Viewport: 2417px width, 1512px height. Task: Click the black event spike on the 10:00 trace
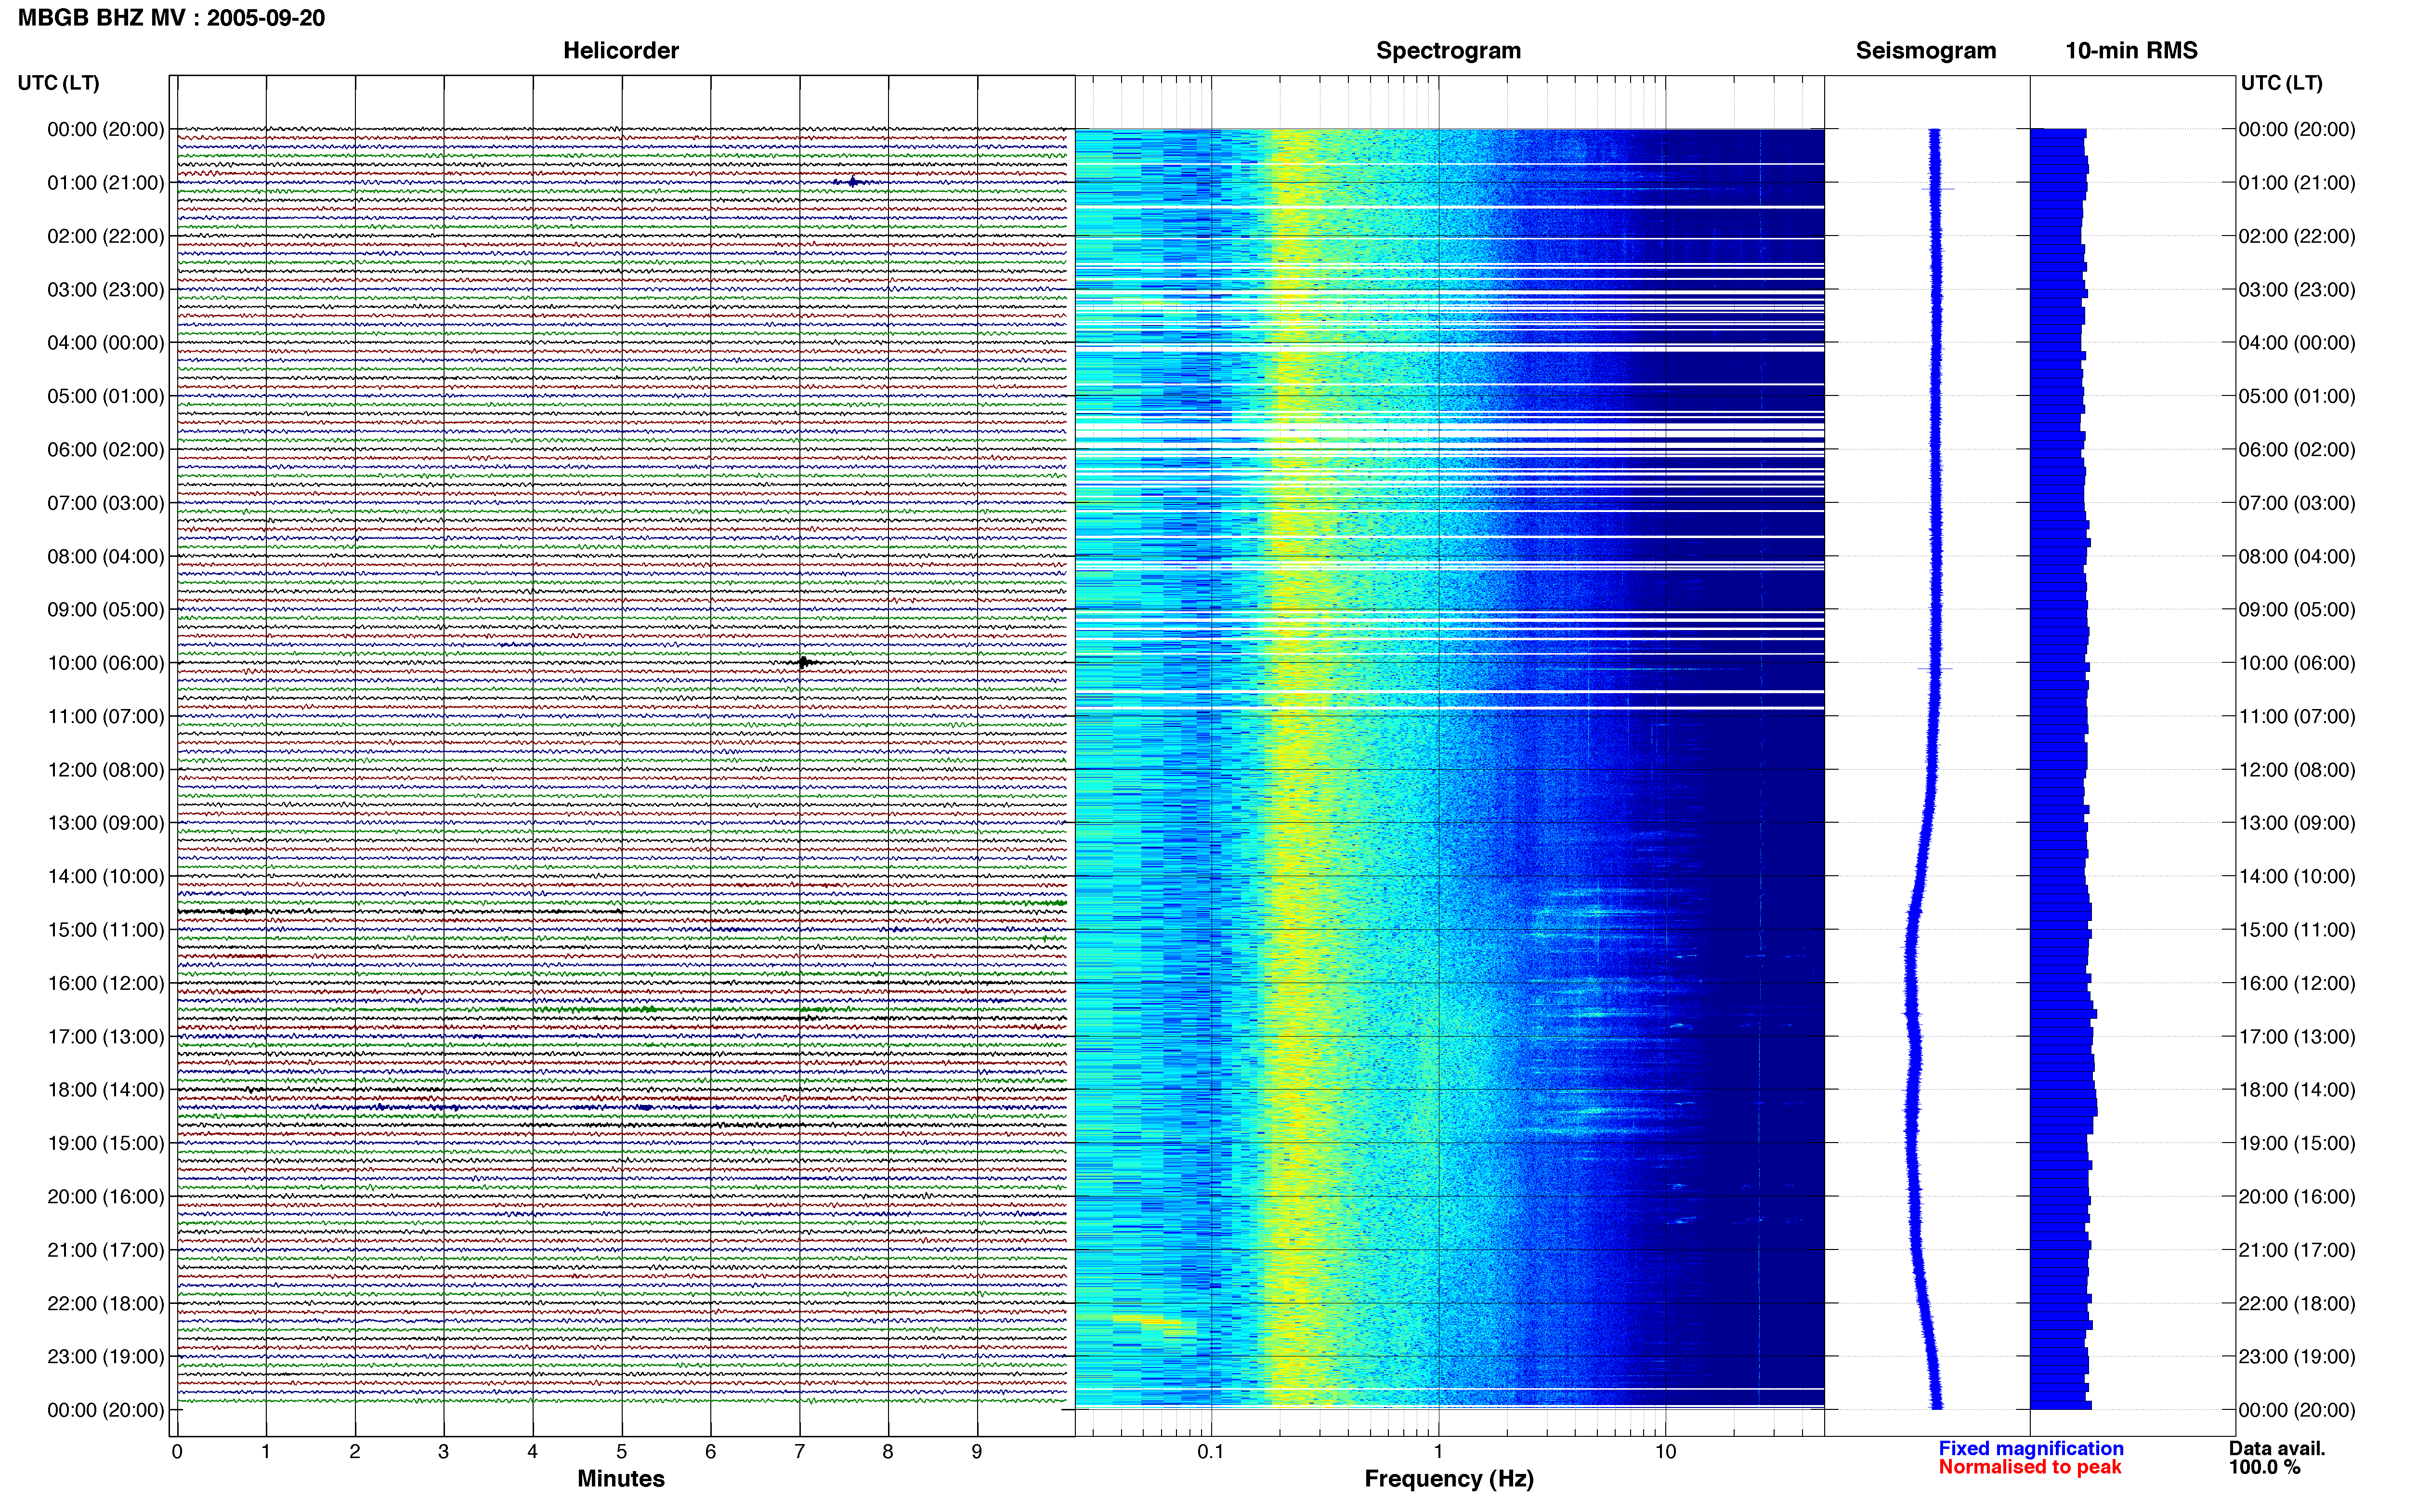coord(804,662)
